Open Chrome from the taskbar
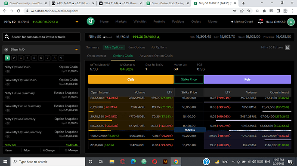The width and height of the screenshot is (297, 166). coord(176,162)
